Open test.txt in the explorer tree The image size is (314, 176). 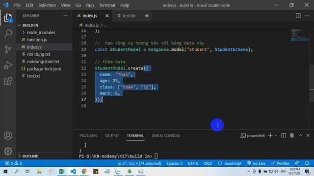tap(33, 76)
